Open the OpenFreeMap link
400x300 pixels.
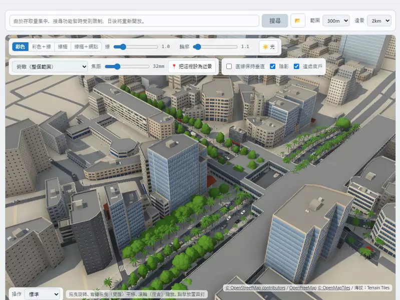[302, 288]
